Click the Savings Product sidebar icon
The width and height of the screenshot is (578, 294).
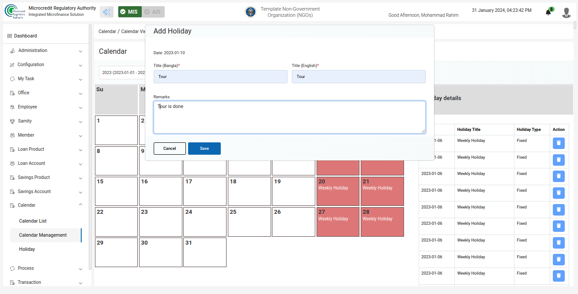point(12,178)
